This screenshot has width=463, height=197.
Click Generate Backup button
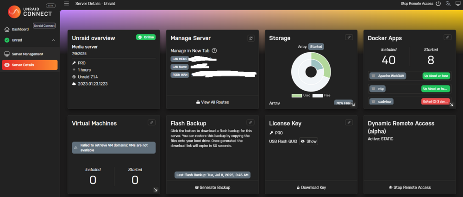tap(213, 187)
